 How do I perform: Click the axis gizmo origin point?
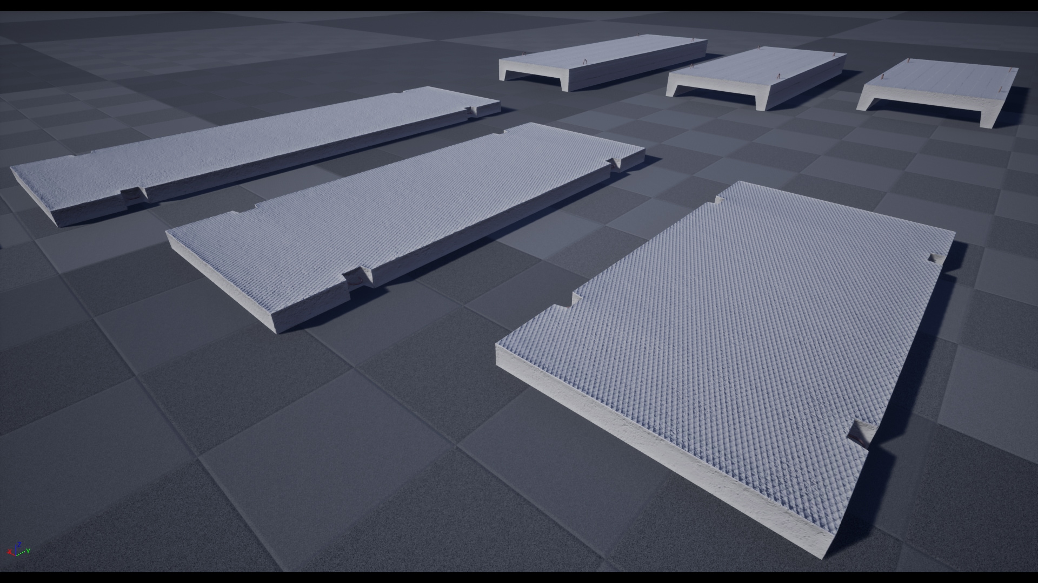coord(16,555)
